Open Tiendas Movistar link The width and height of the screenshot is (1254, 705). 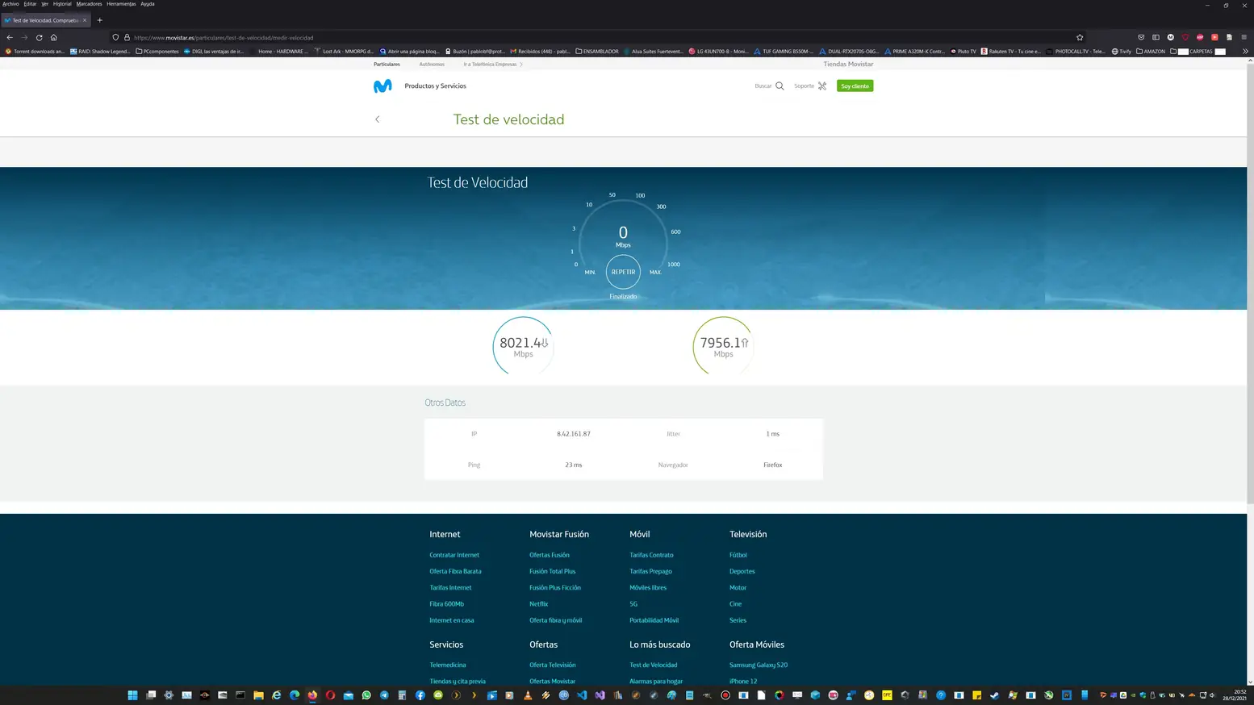click(848, 64)
